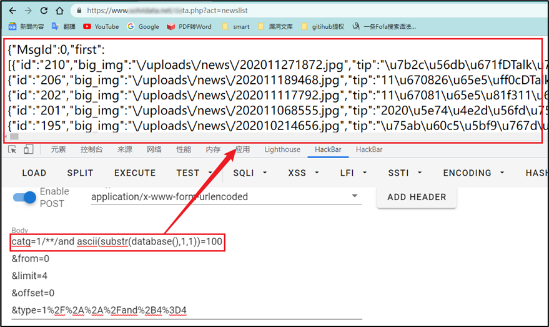Open the SQLI dropdown menu

(x=250, y=173)
